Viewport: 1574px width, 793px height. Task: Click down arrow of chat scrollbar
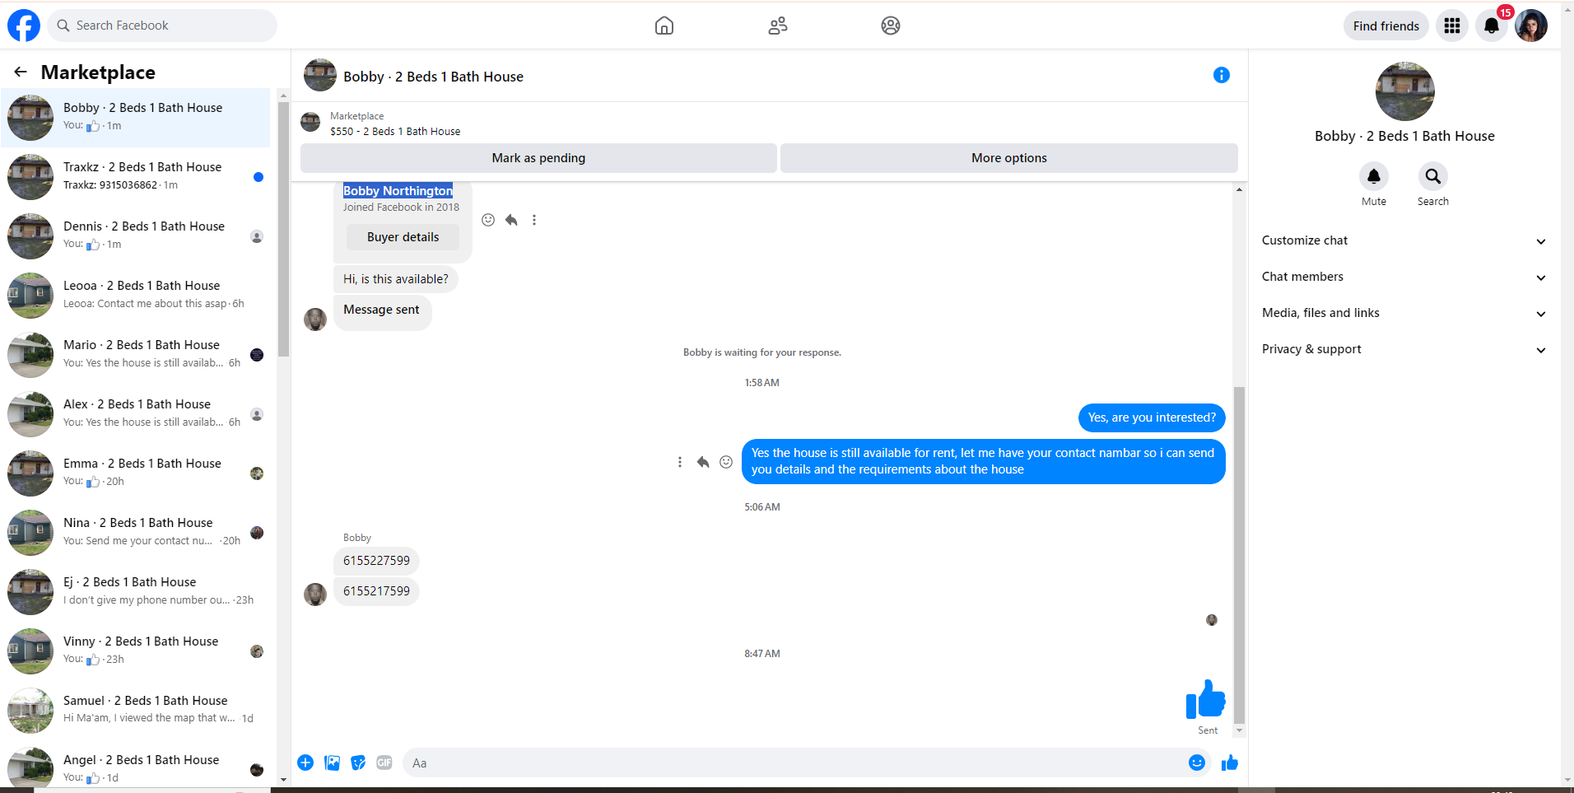pyautogui.click(x=1239, y=730)
